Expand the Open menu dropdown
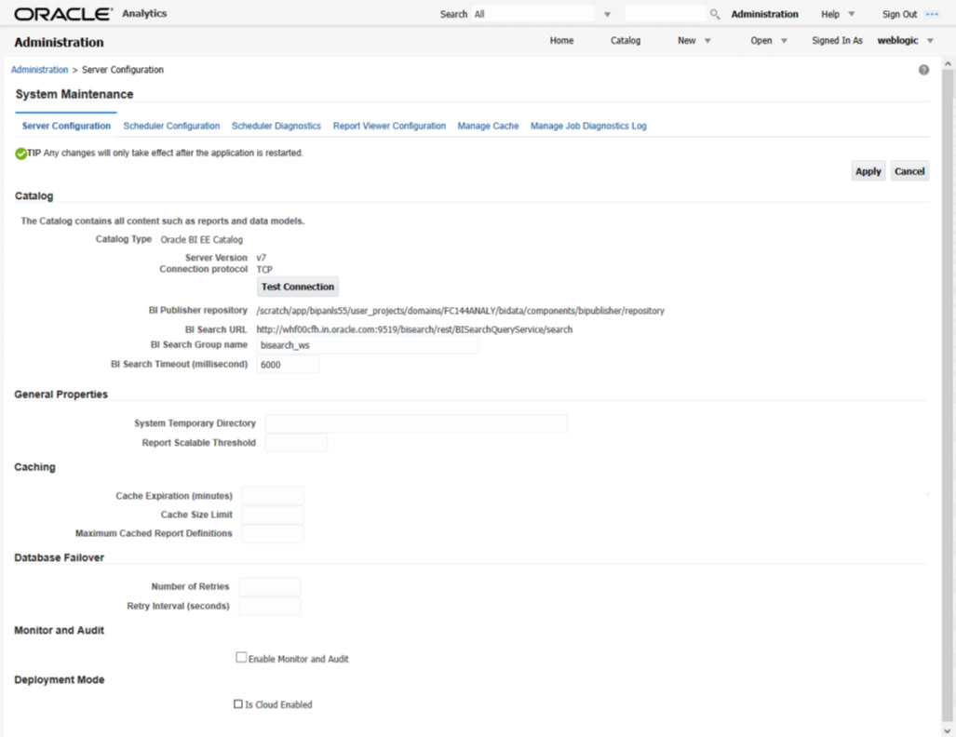Viewport: 956px width, 737px height. coord(784,41)
